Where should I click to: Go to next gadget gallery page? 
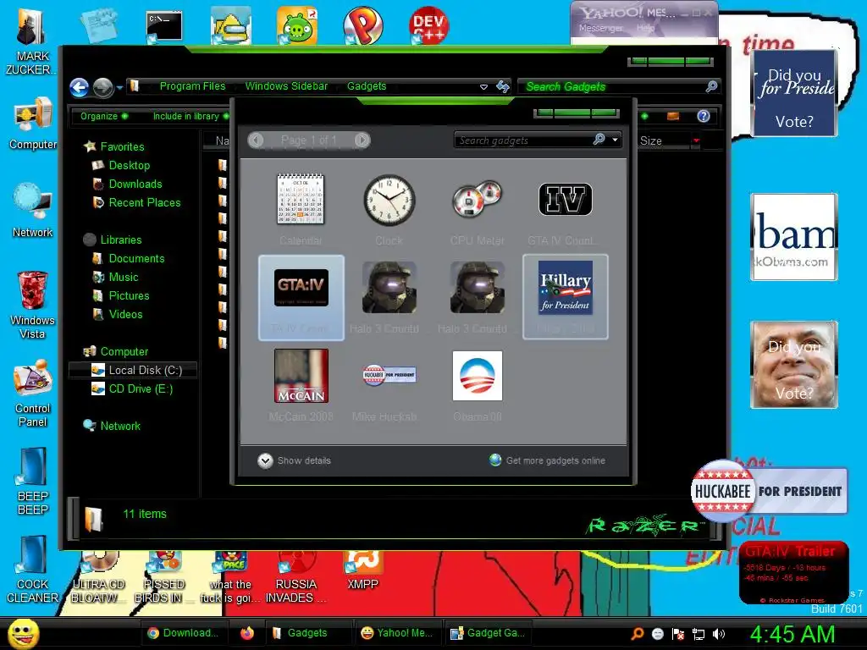point(362,140)
